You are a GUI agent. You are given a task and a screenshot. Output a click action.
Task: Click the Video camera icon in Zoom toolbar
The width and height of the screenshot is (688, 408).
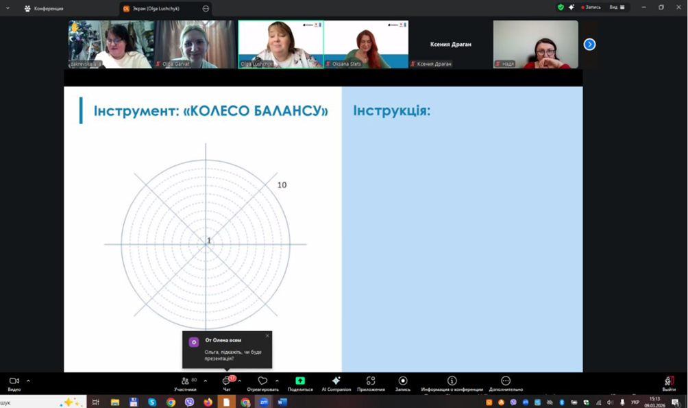[14, 381]
